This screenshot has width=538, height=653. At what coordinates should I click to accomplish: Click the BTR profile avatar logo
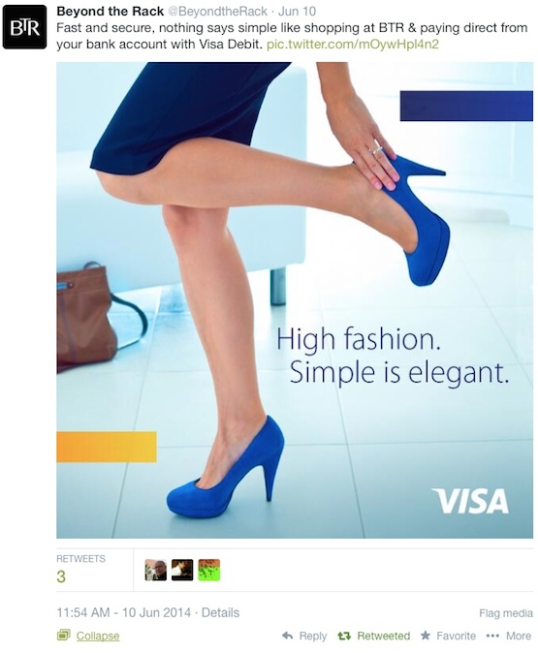pyautogui.click(x=24, y=27)
